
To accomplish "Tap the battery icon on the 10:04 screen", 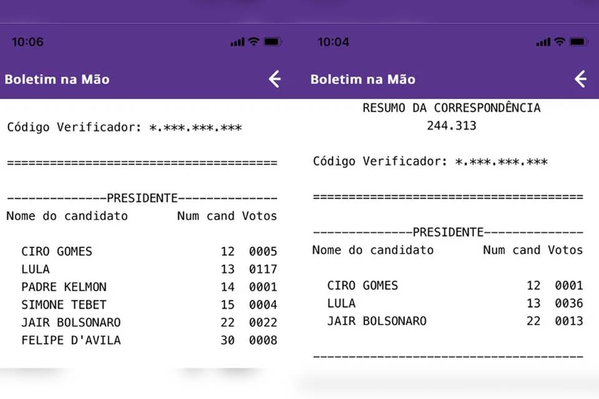I will pyautogui.click(x=578, y=42).
